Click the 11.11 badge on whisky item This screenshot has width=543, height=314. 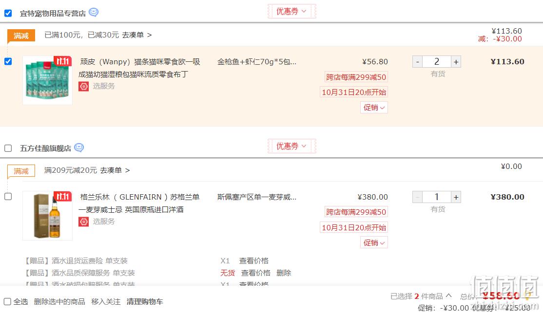coord(62,196)
